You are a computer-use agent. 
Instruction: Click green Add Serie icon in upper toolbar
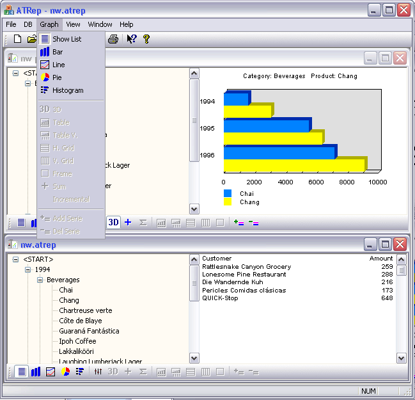(x=239, y=223)
